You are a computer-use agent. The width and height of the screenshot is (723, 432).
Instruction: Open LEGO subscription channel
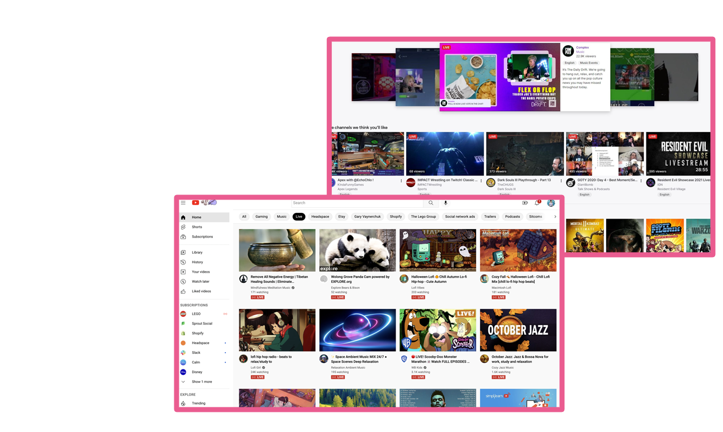tap(204, 314)
